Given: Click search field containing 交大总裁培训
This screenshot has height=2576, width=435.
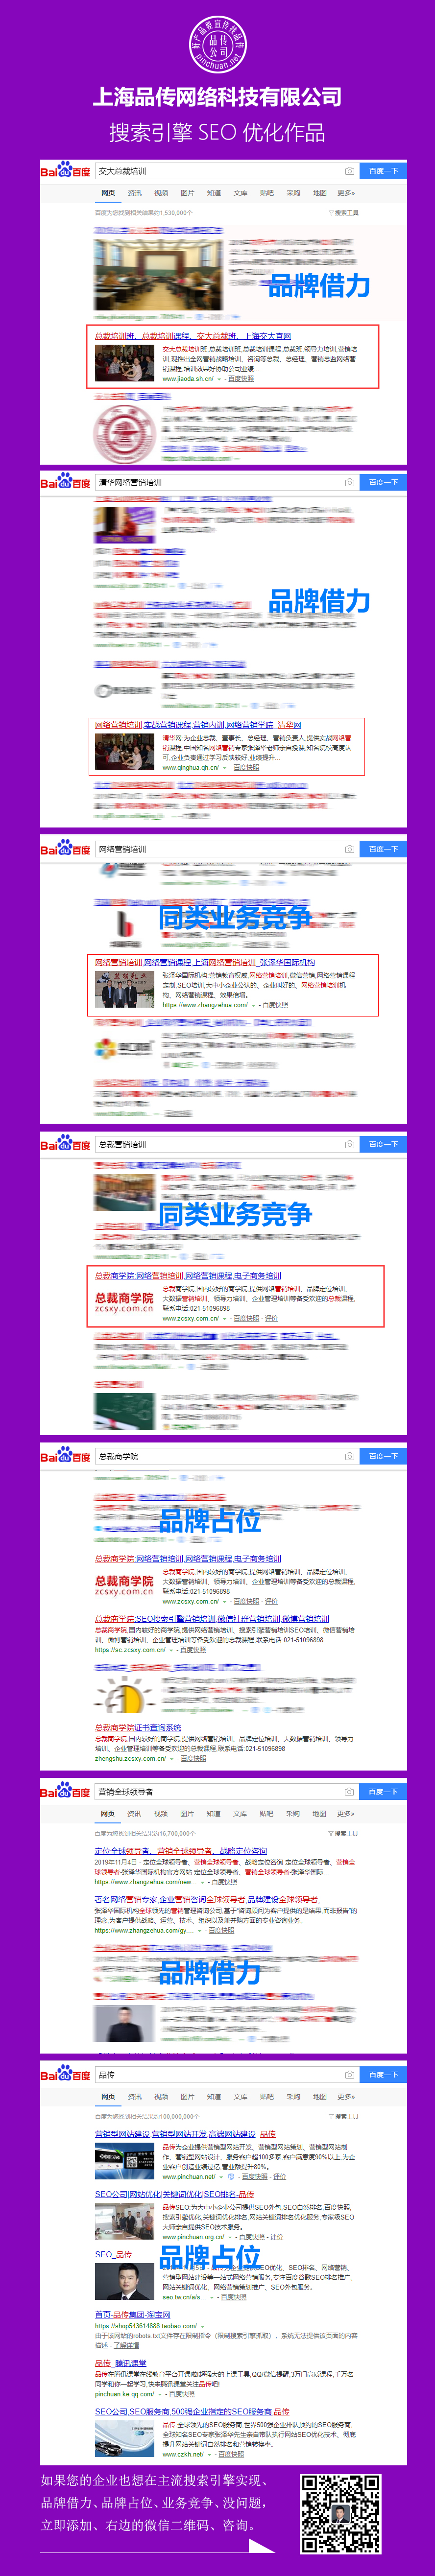Looking at the screenshot, I should (226, 171).
